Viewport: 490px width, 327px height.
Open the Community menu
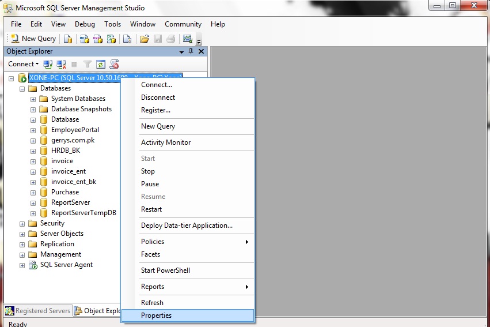tap(183, 24)
